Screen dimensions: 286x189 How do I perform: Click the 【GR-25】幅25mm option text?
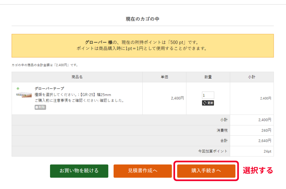(96, 95)
